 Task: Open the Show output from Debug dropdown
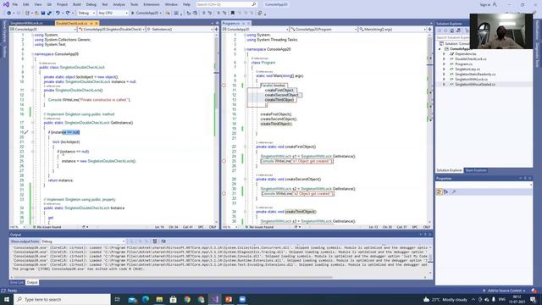point(83,241)
